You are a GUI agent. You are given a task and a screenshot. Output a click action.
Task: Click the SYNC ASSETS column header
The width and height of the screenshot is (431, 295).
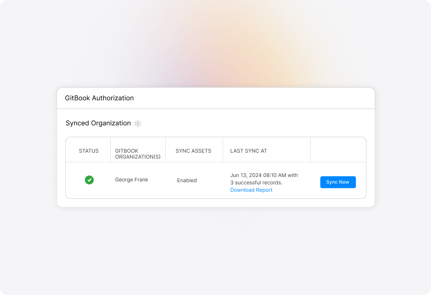[193, 151]
